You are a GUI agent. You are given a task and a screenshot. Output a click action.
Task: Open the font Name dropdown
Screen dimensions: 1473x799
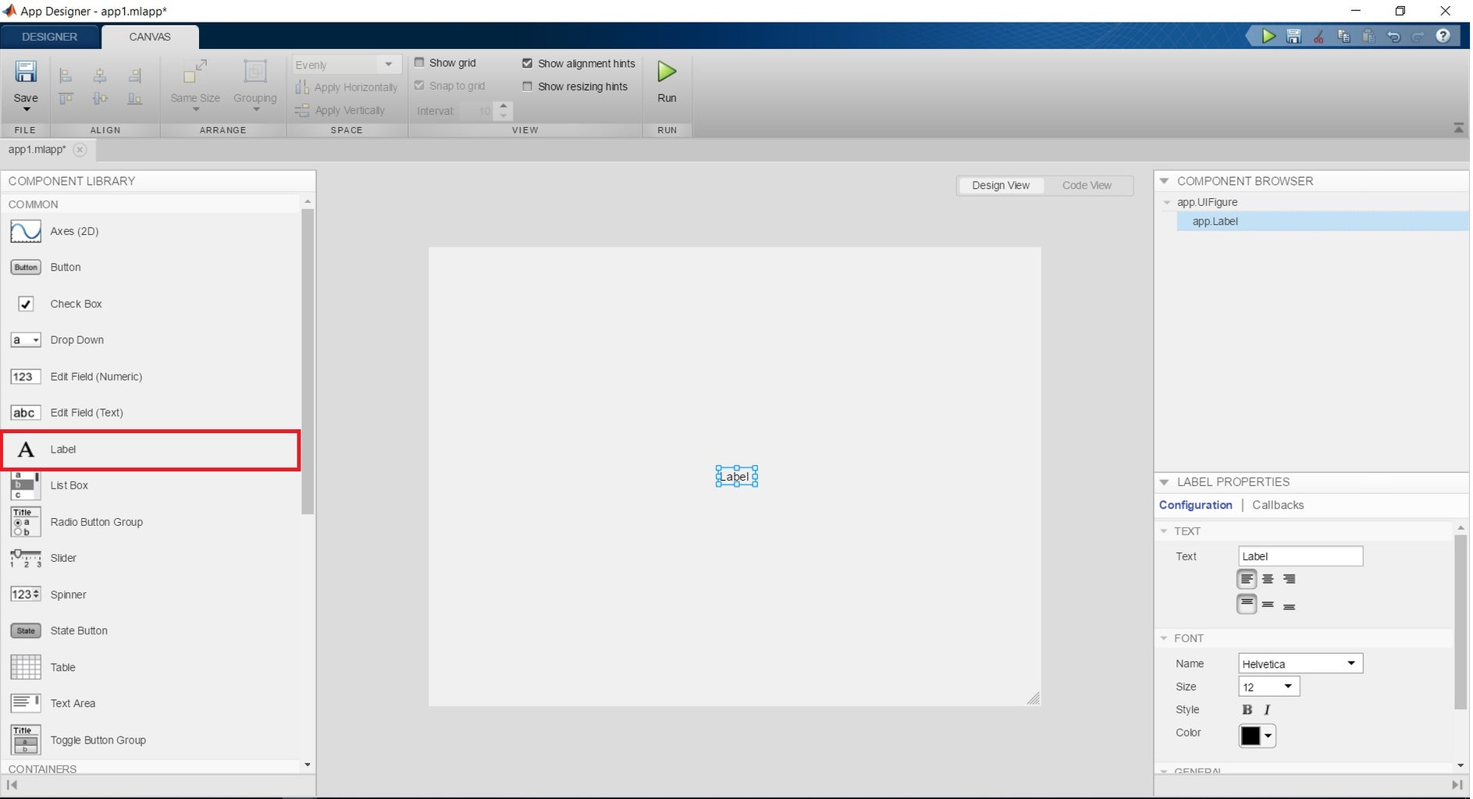1350,662
